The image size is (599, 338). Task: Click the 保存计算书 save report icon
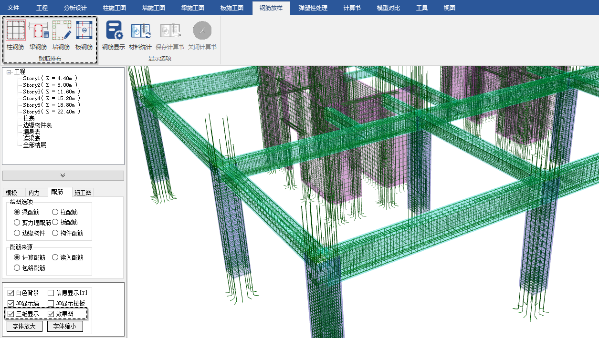point(170,31)
